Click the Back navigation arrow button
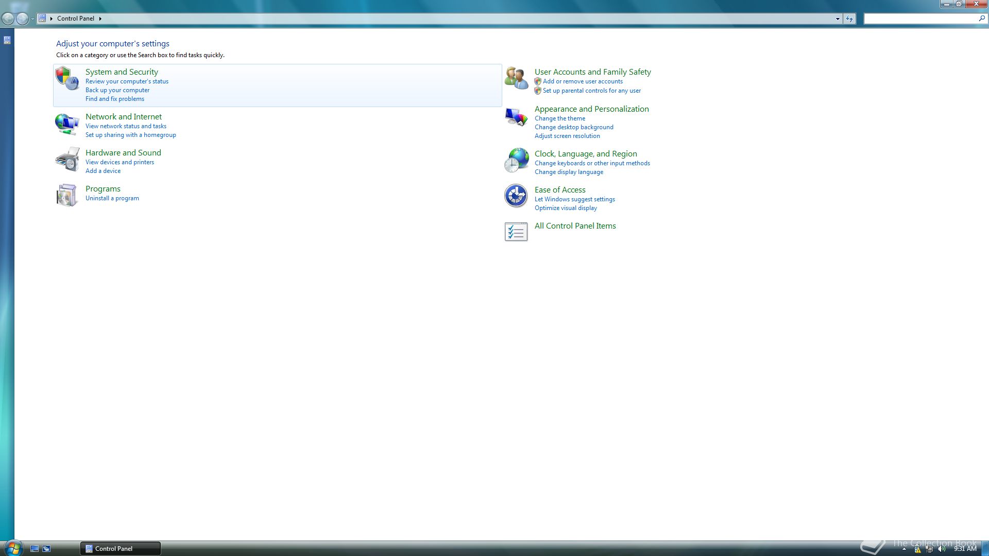Image resolution: width=989 pixels, height=556 pixels. (8, 19)
